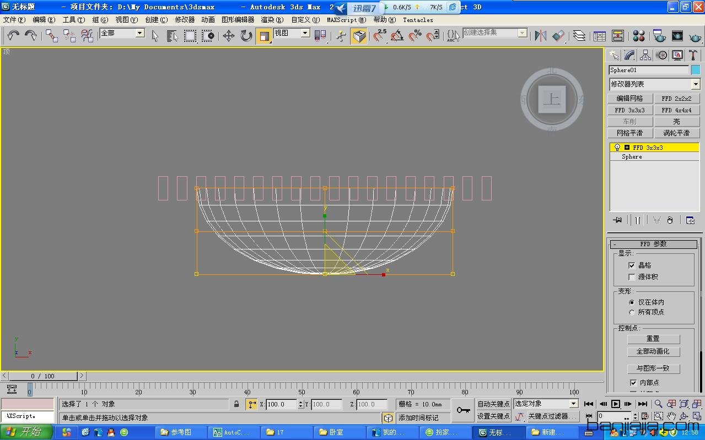Enable the 晶格 (Lattice) checkbox

click(632, 265)
